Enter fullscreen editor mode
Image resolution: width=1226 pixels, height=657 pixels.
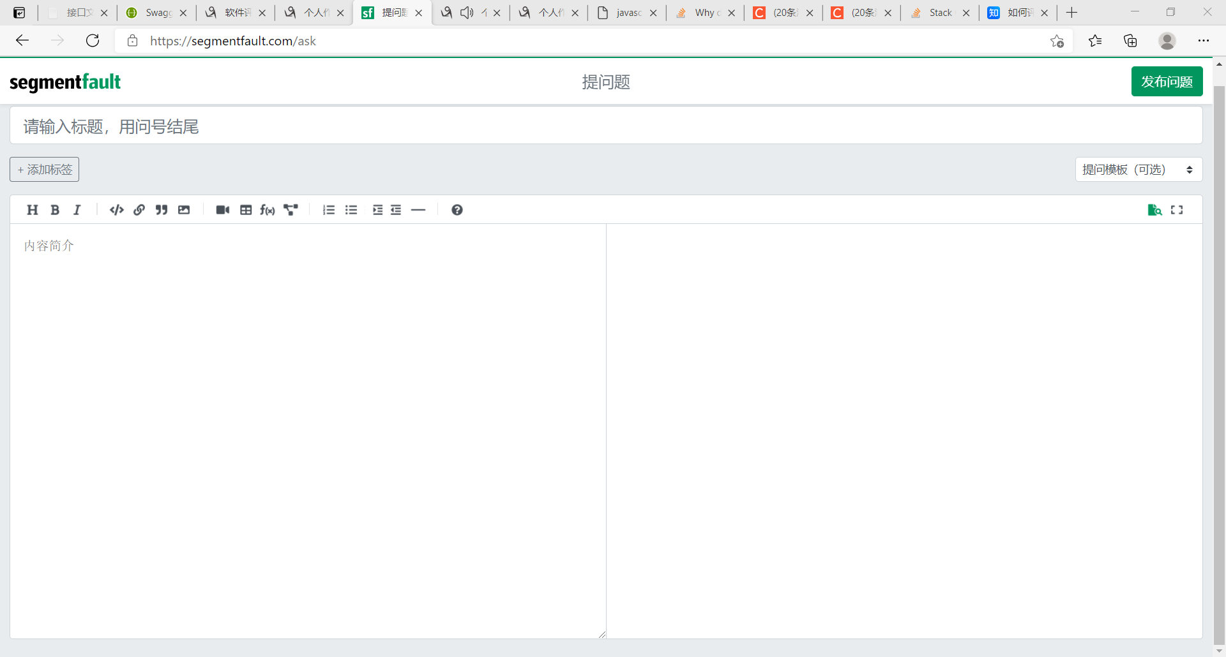1177,210
